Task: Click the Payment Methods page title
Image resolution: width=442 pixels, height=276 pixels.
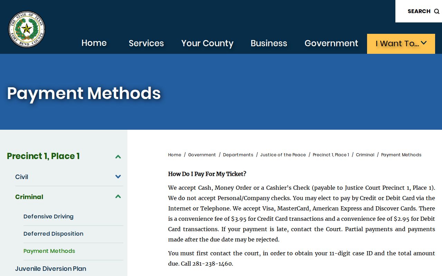Action: [84, 93]
